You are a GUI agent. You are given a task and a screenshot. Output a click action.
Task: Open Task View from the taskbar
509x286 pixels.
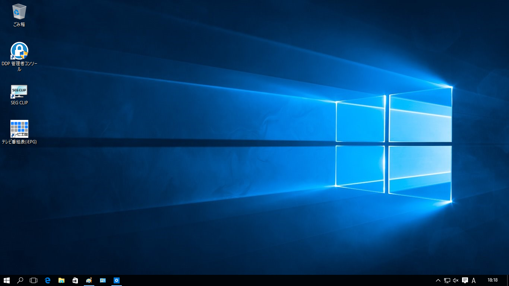click(34, 280)
